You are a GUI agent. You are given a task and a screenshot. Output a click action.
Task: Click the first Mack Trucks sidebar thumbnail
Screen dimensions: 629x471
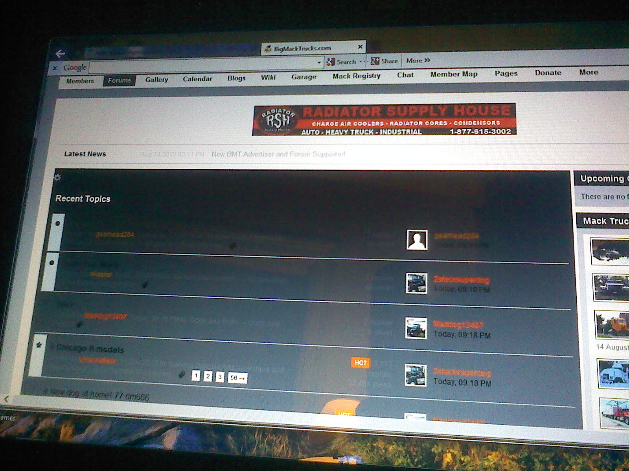pos(611,251)
